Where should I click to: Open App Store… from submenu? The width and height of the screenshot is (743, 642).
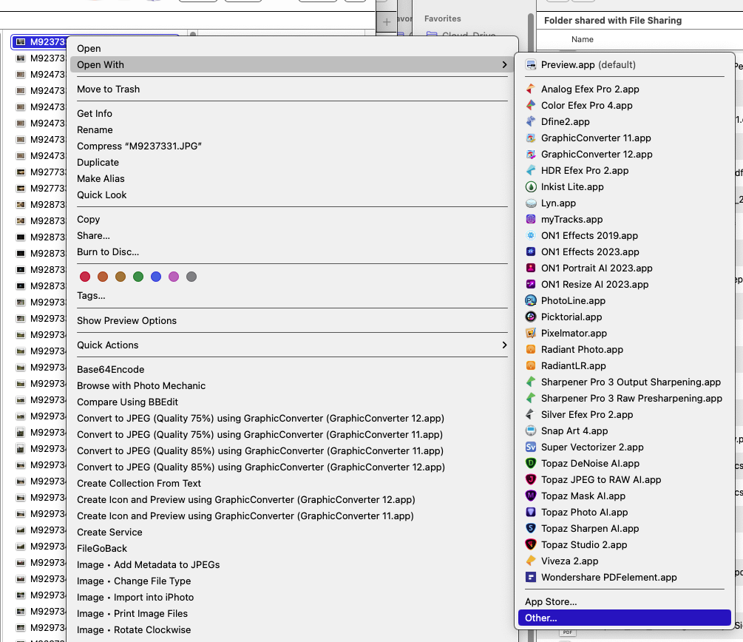coord(551,602)
